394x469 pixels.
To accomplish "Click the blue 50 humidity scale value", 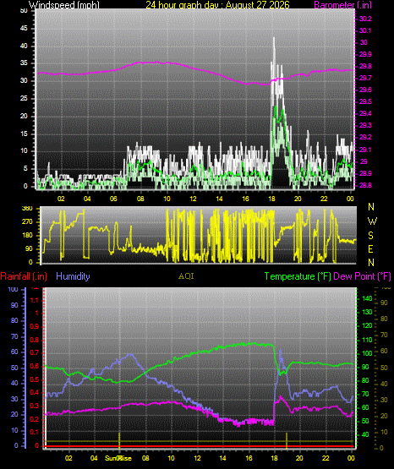I will pos(14,368).
